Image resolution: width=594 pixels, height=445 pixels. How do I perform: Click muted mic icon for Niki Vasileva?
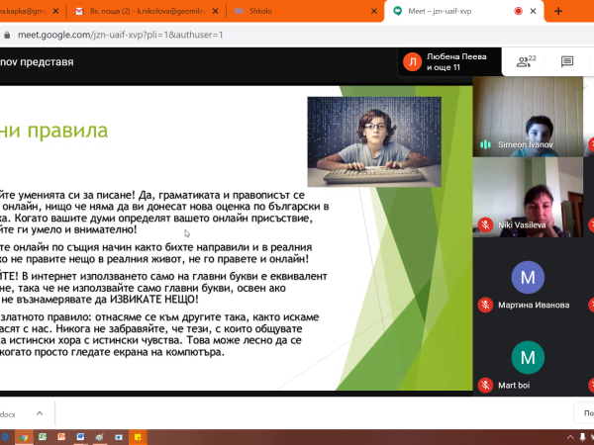pos(485,224)
